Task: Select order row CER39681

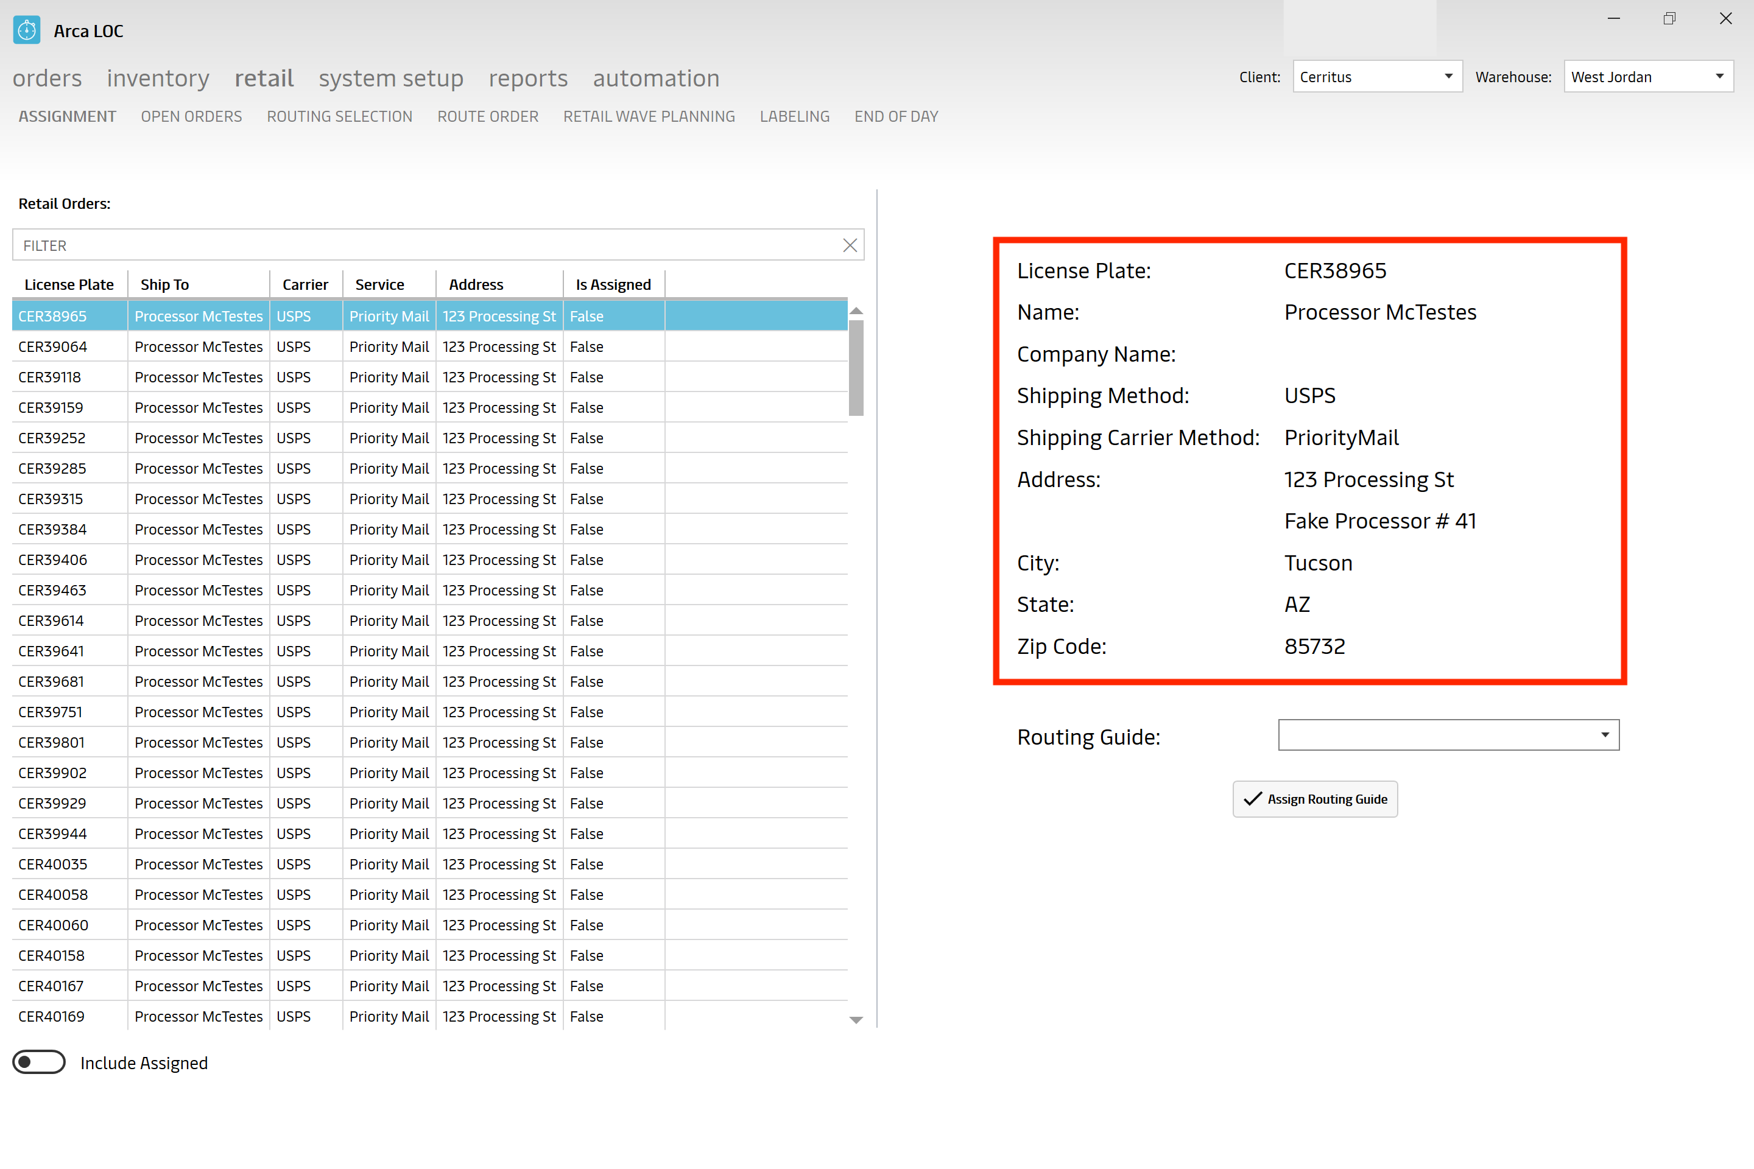Action: 429,681
